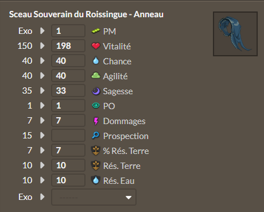The image size is (264, 212).
Task: Click the green PM movement points icon
Action: coord(96,31)
